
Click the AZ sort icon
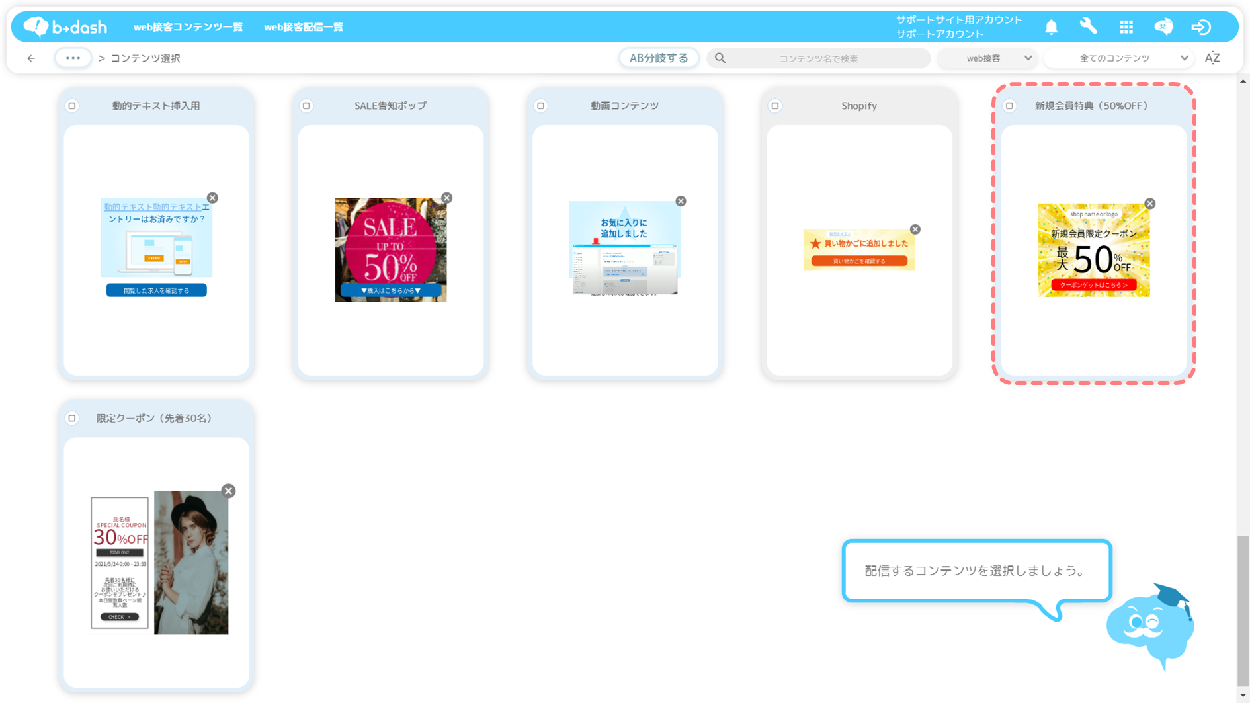point(1212,58)
